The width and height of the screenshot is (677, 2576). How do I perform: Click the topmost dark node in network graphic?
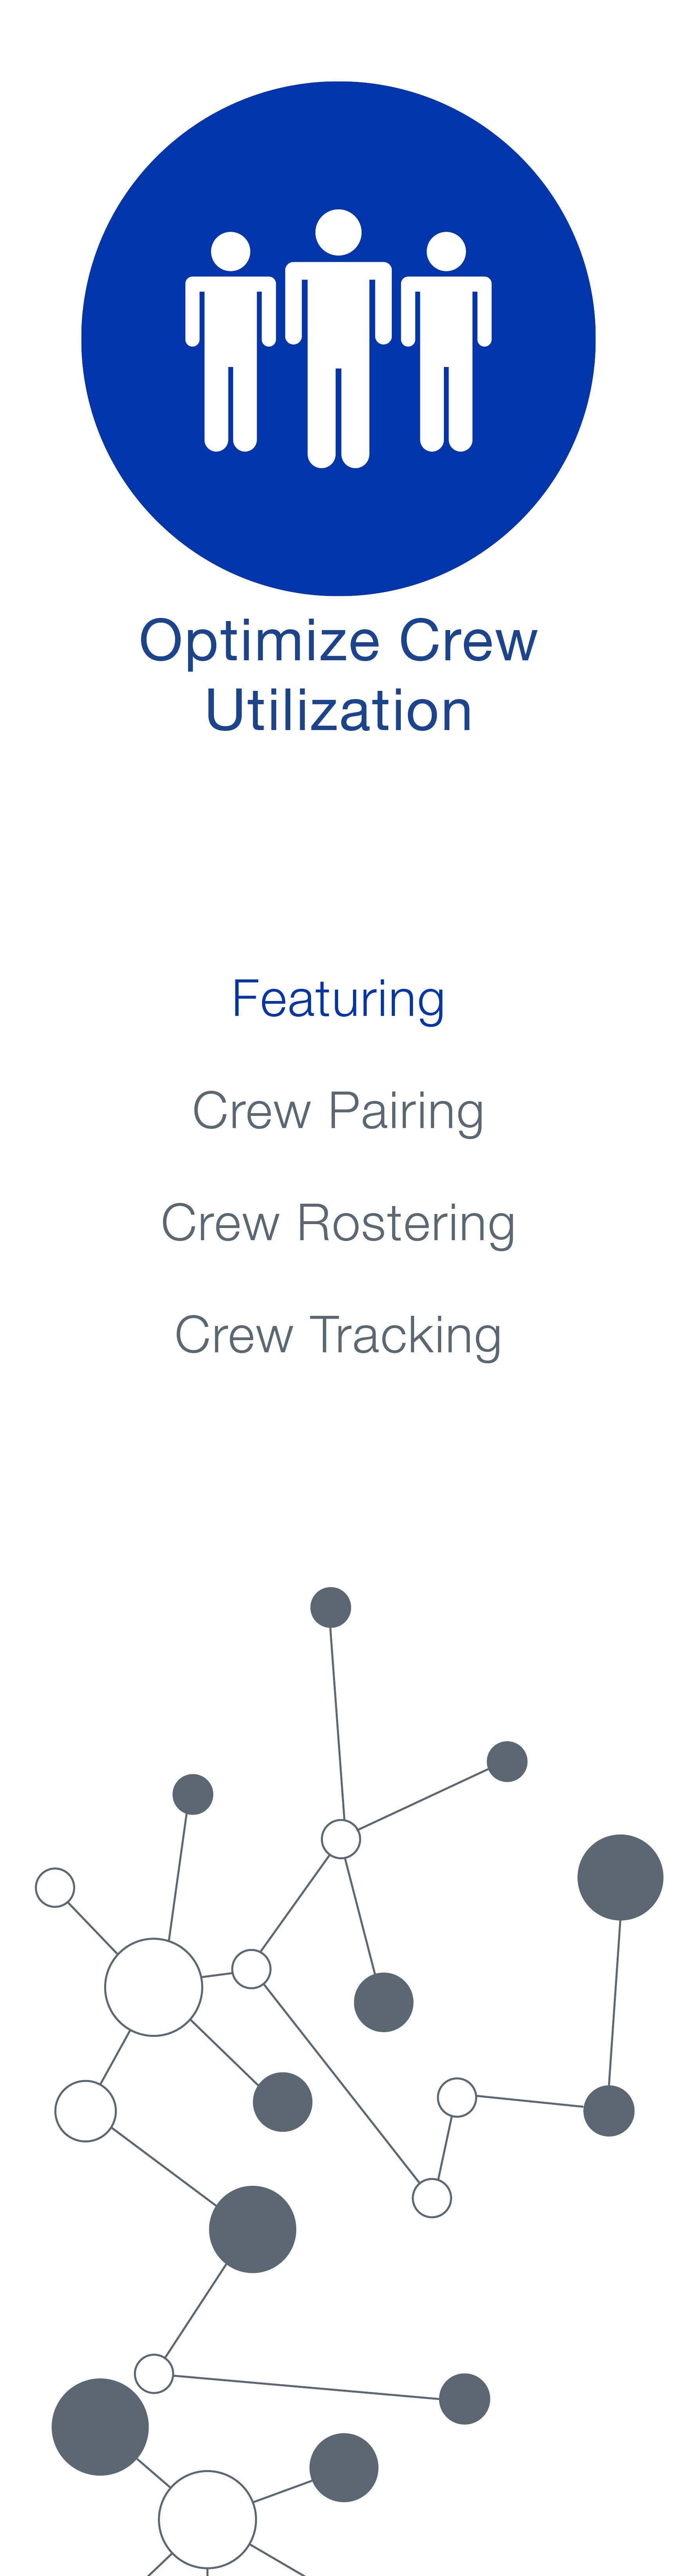pos(331,1607)
